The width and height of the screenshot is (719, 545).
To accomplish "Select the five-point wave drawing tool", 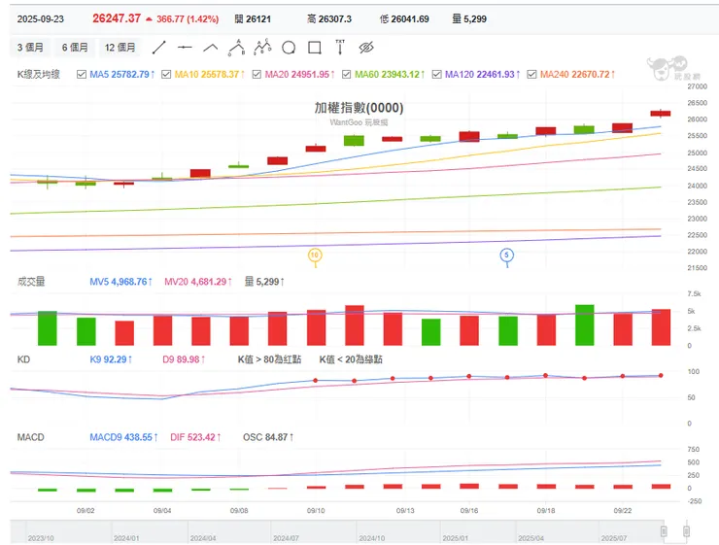I will [x=262, y=48].
